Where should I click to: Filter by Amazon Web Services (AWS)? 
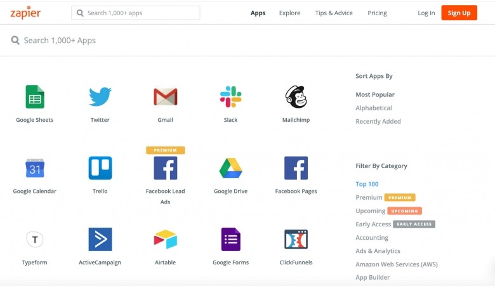coord(397,264)
